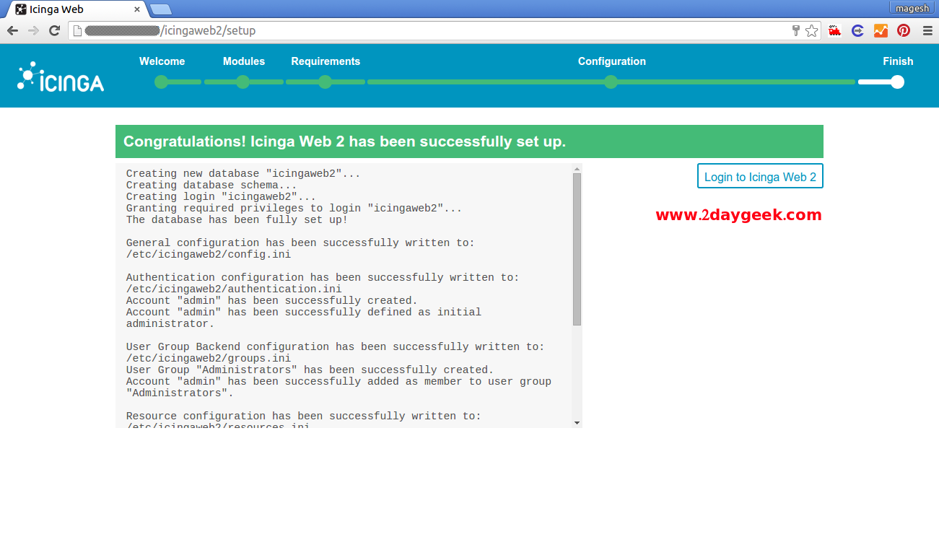
Task: Click 'Granting required privileges' log line
Action: coord(294,208)
